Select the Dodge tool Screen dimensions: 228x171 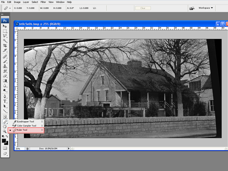point(5,90)
